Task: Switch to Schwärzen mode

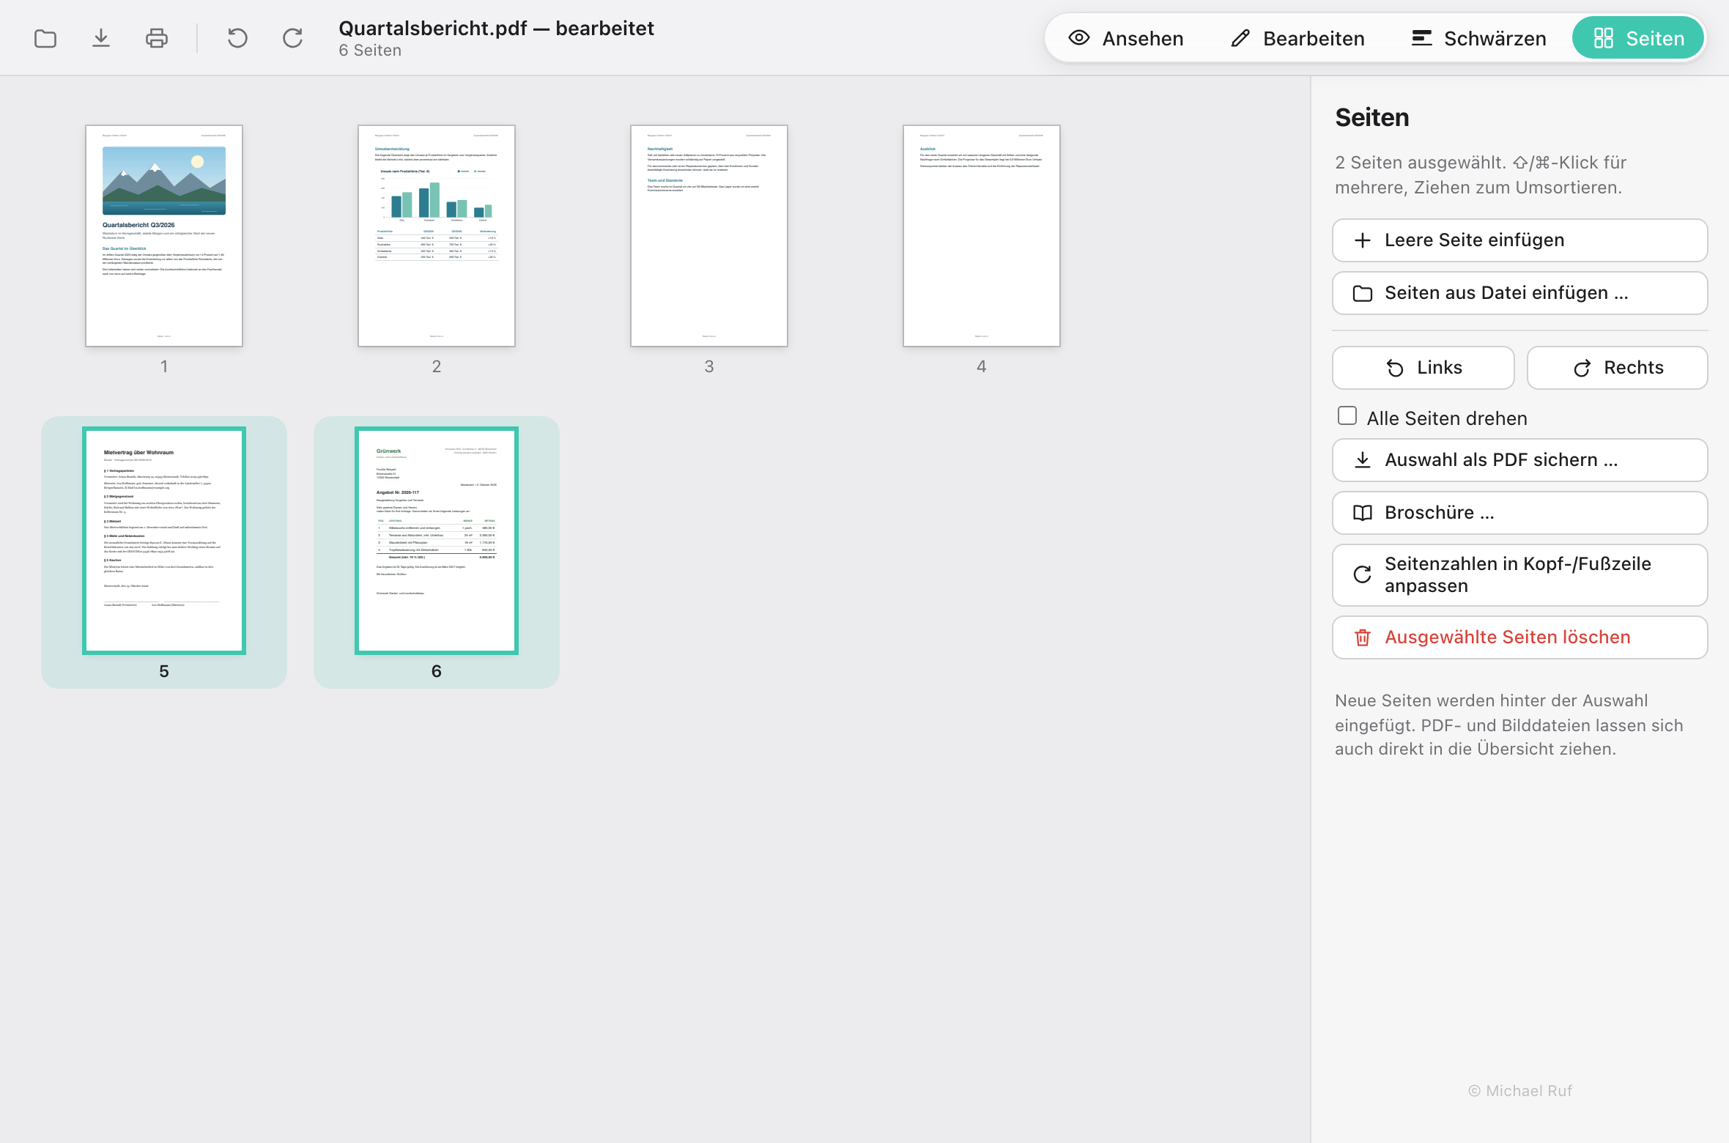Action: (x=1478, y=38)
